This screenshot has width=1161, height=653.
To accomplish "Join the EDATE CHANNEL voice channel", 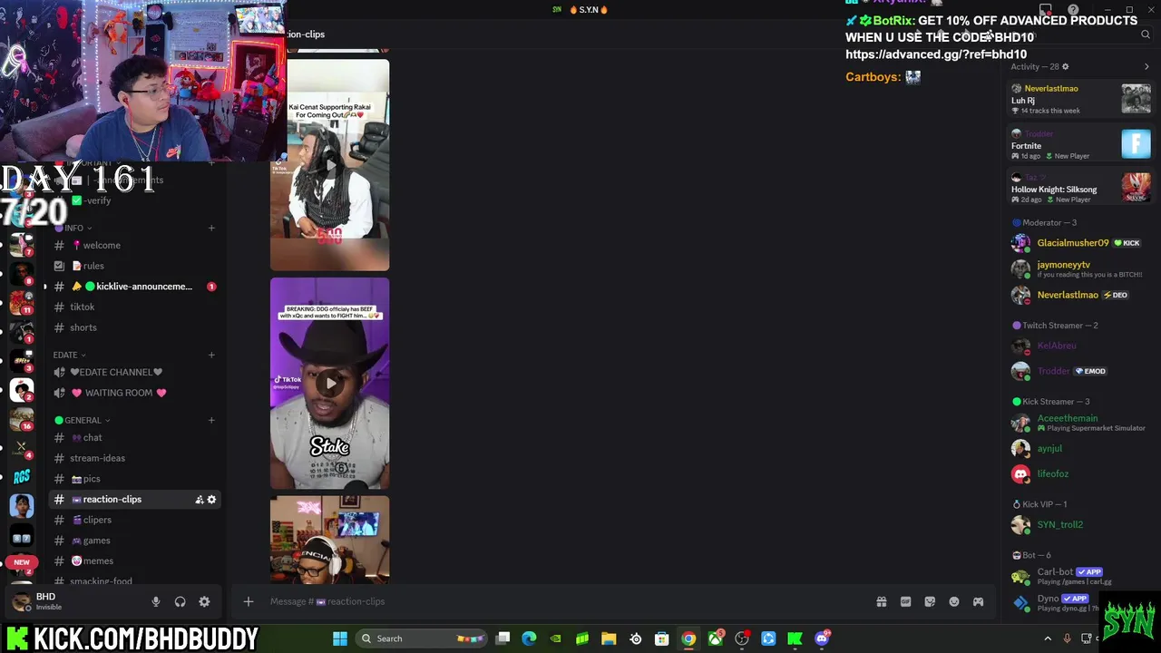I will pyautogui.click(x=134, y=372).
